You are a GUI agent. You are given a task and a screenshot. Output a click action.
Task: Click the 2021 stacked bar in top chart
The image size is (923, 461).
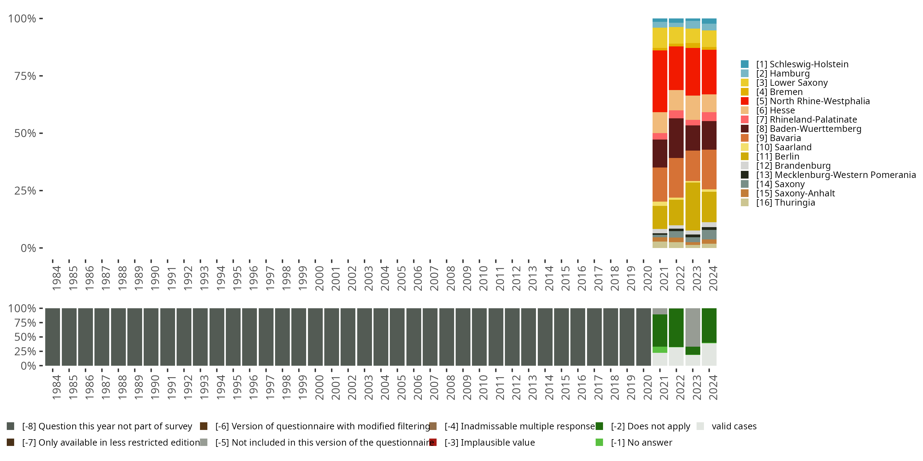(x=660, y=133)
